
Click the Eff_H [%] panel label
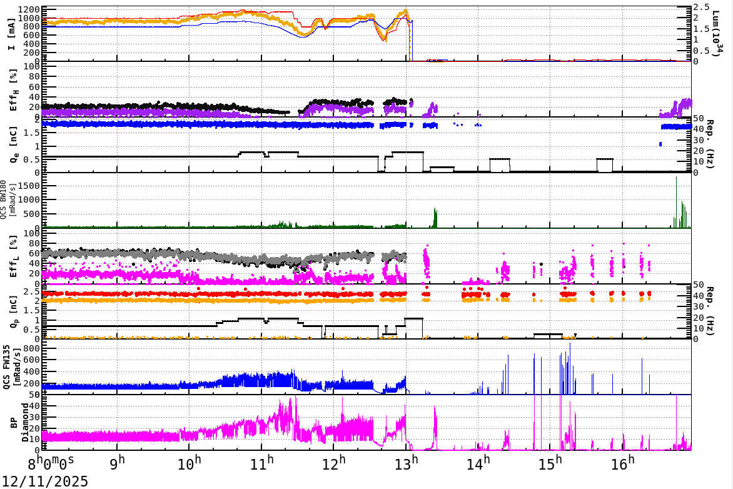click(14, 89)
